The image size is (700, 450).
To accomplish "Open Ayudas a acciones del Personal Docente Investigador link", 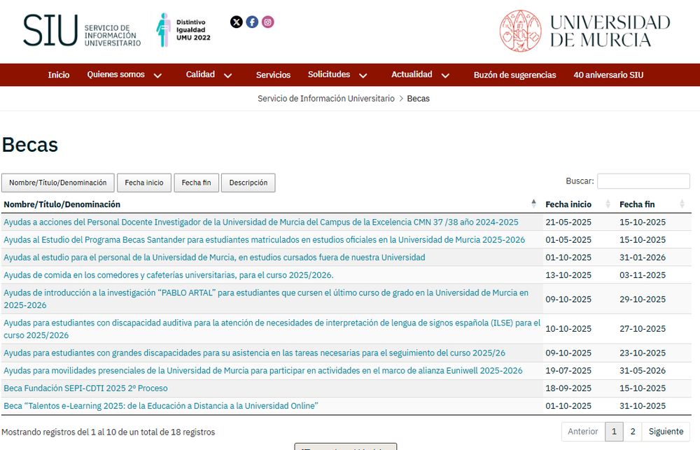I will tap(261, 223).
